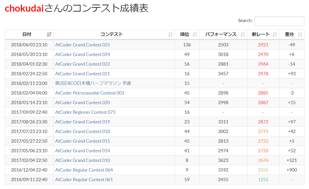Click the 差分 column header label
309x189 pixels.
point(289,34)
